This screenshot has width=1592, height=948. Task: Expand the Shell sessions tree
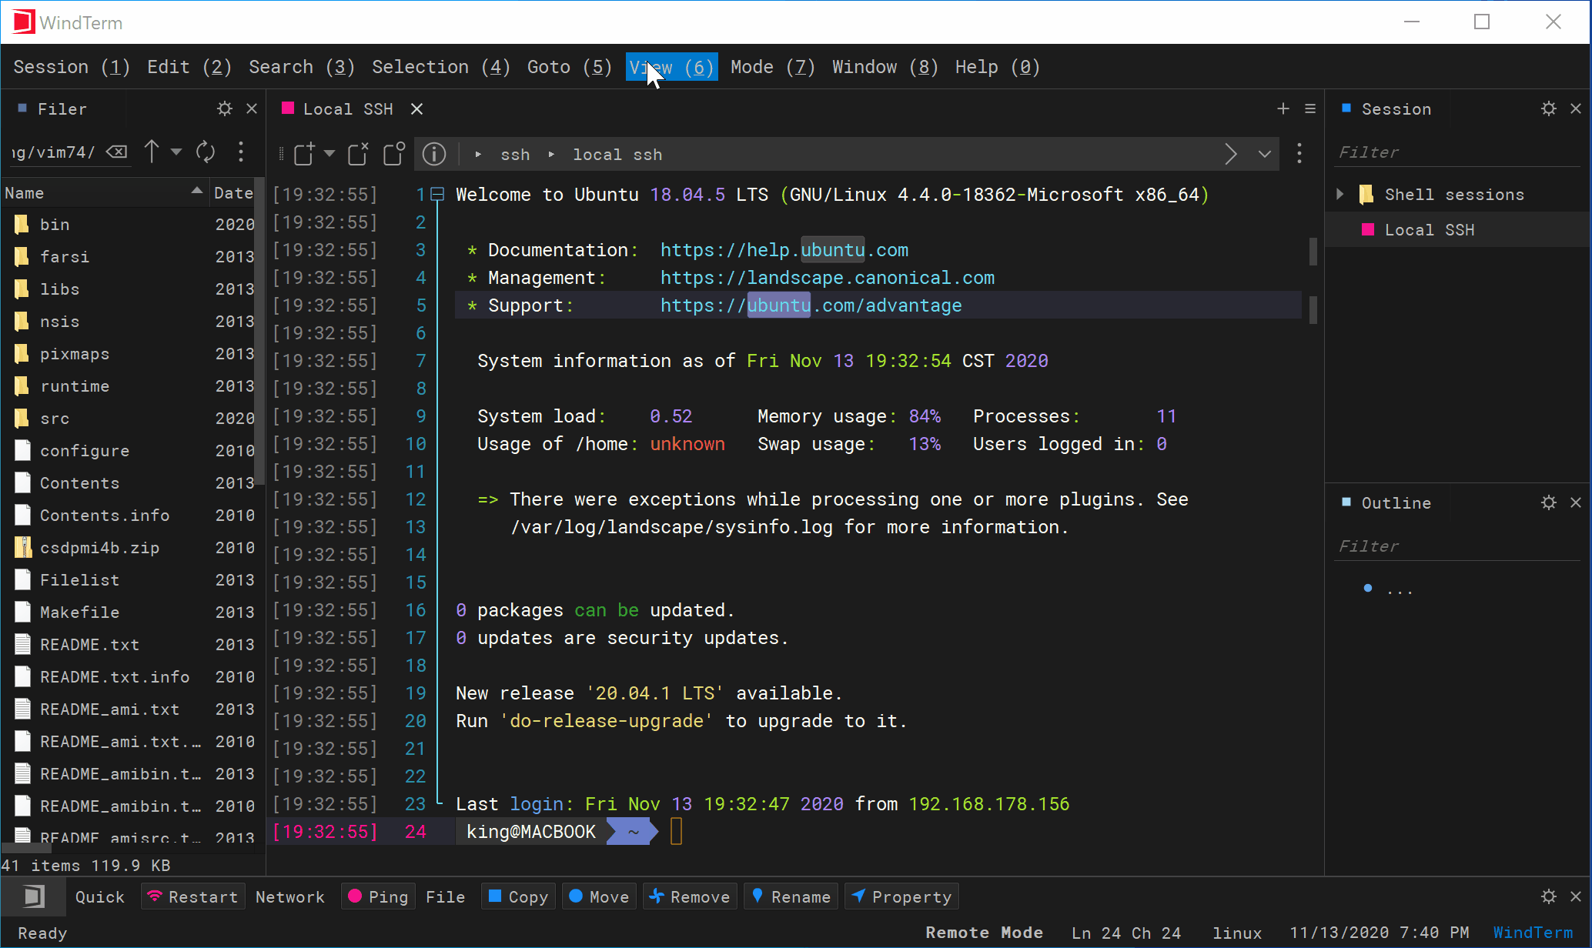[1339, 194]
